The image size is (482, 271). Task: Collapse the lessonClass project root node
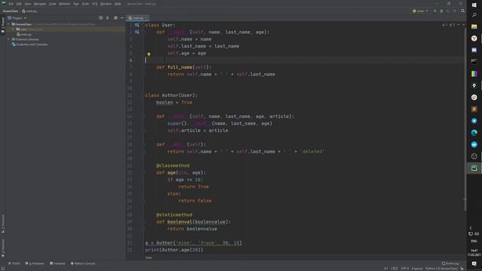[9, 24]
